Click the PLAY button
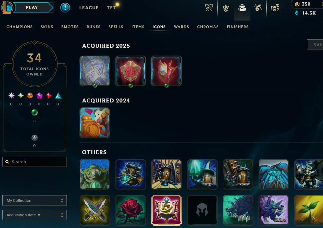323x228 pixels. click(32, 8)
